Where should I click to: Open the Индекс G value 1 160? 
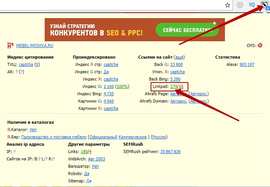[x=109, y=86]
